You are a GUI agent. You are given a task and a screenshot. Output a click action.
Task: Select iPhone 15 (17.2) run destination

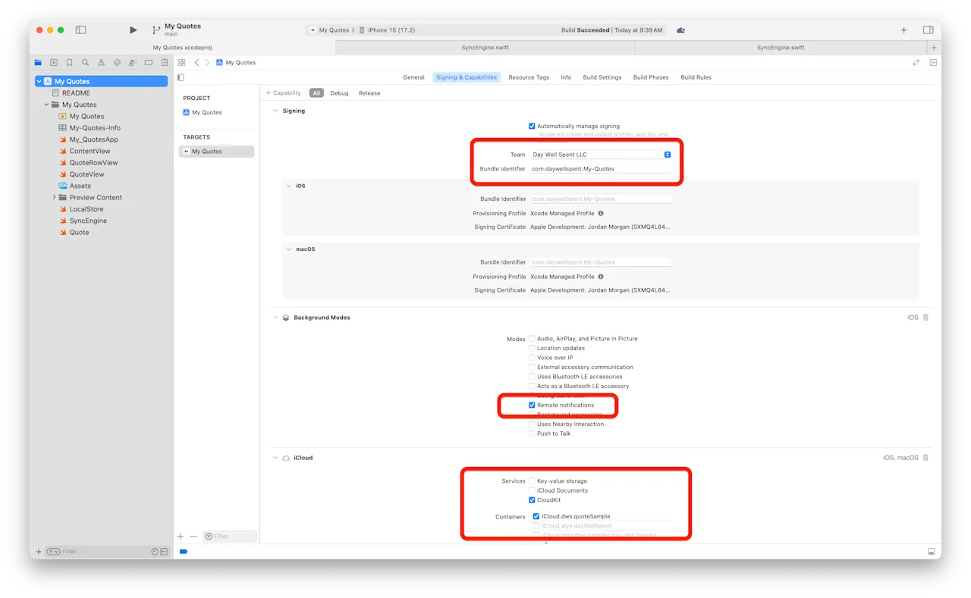coord(388,30)
